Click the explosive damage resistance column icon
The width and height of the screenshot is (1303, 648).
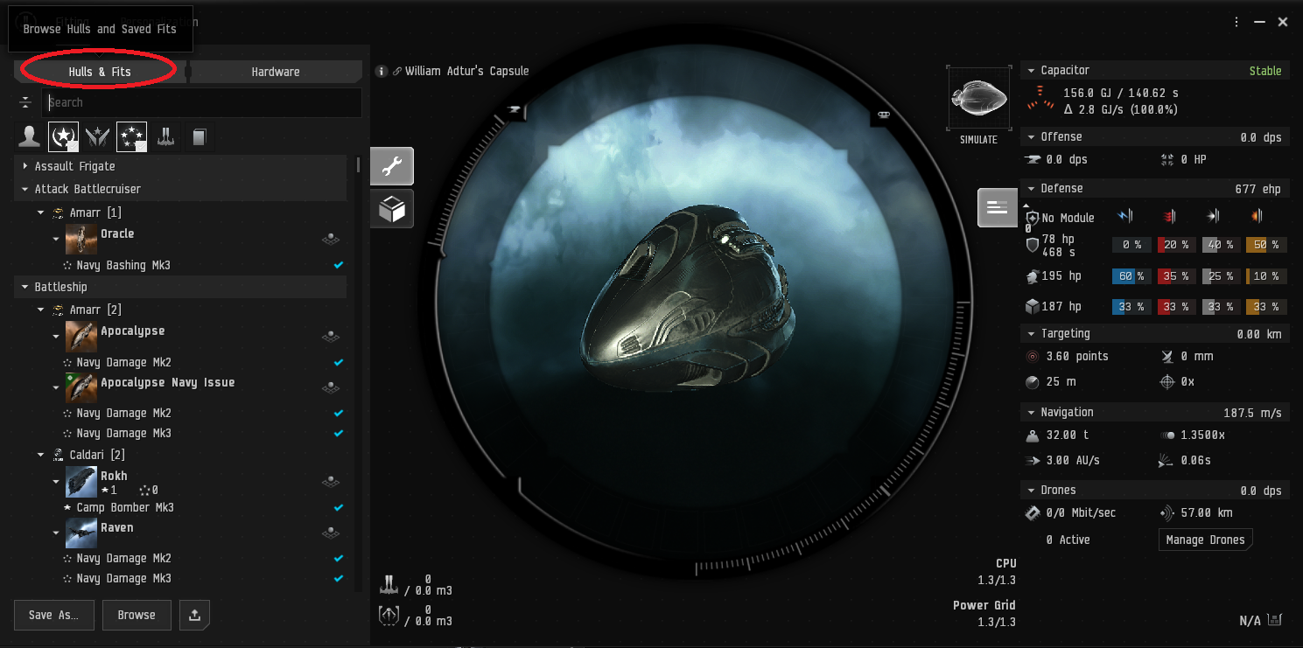(x=1256, y=216)
